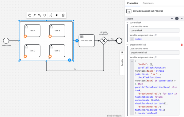The width and height of the screenshot is (184, 117).
Task: Click the blue plus after the subprocess
Action: click(x=77, y=41)
